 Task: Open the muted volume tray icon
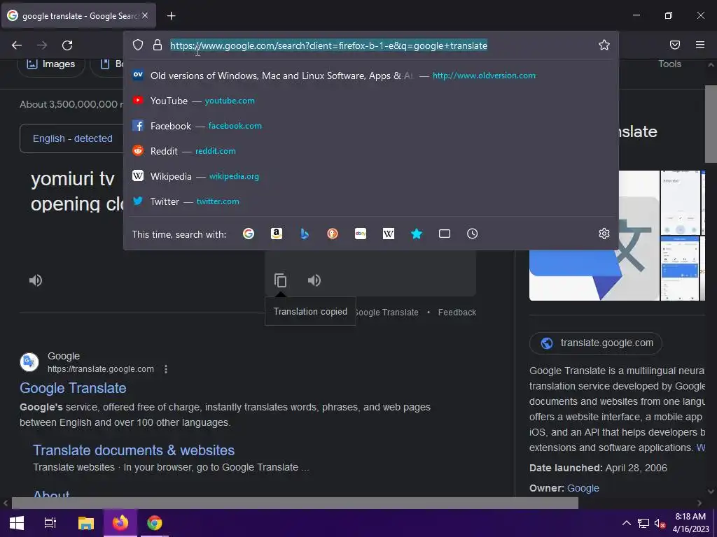(660, 523)
